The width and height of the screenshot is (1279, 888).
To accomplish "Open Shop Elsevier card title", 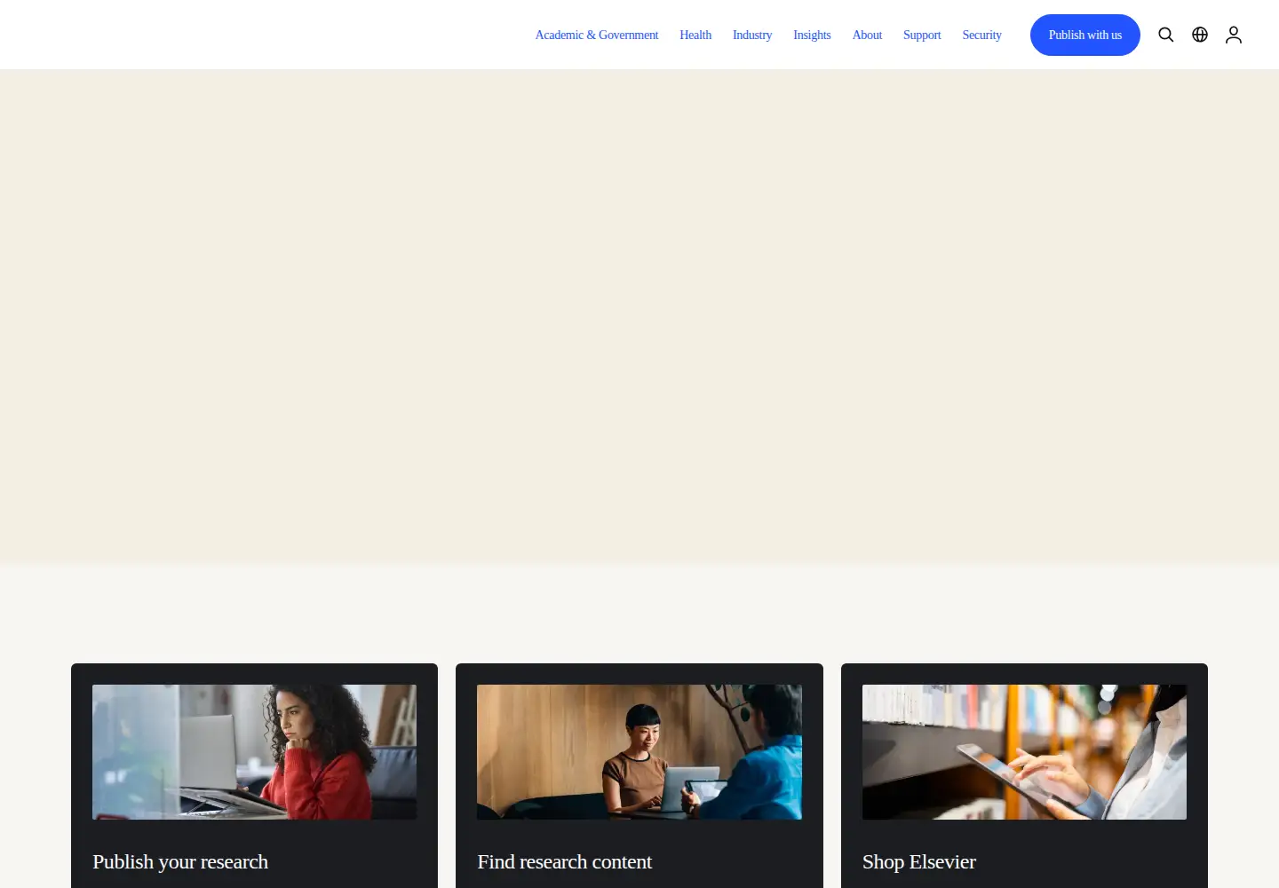I will pos(918,861).
